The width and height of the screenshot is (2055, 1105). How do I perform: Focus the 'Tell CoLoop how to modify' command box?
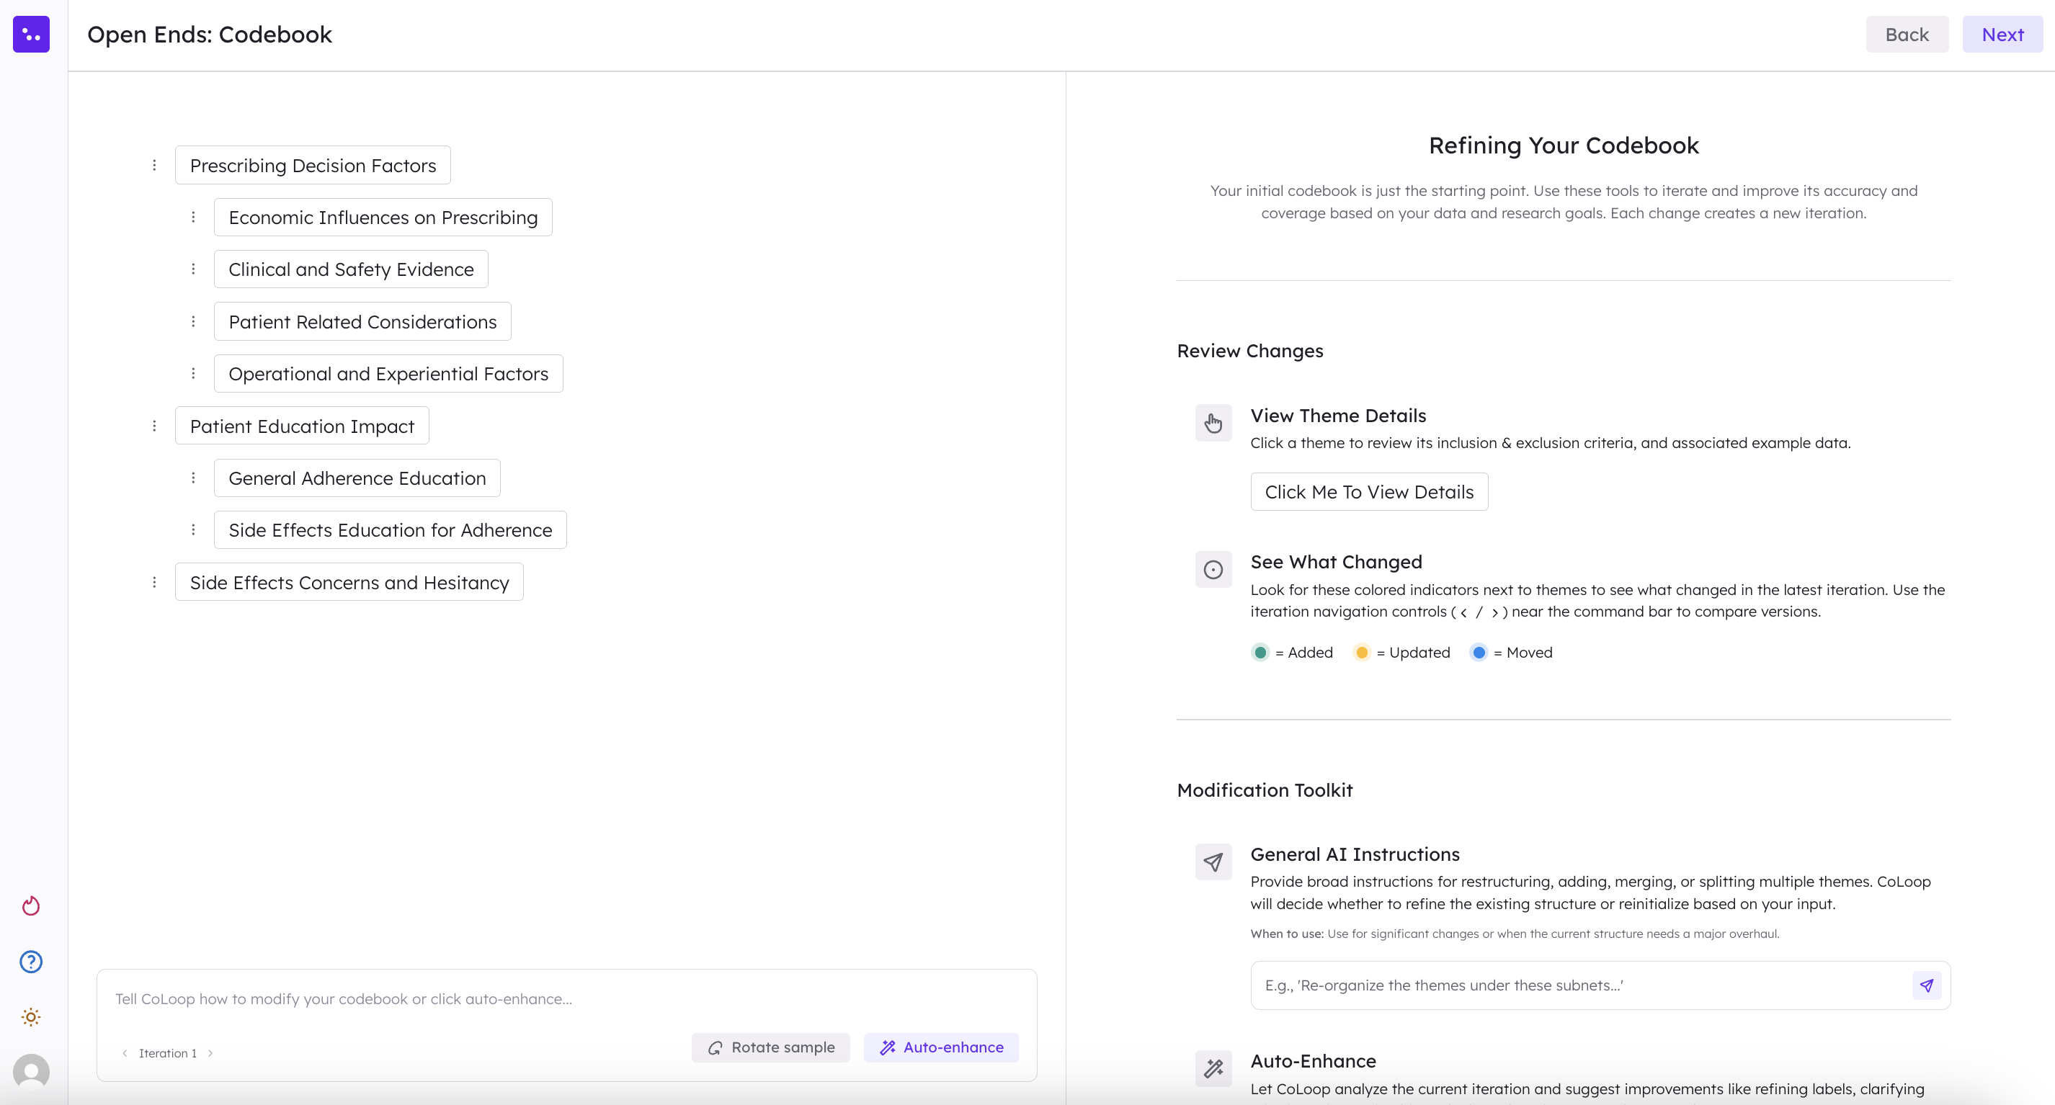pyautogui.click(x=566, y=999)
